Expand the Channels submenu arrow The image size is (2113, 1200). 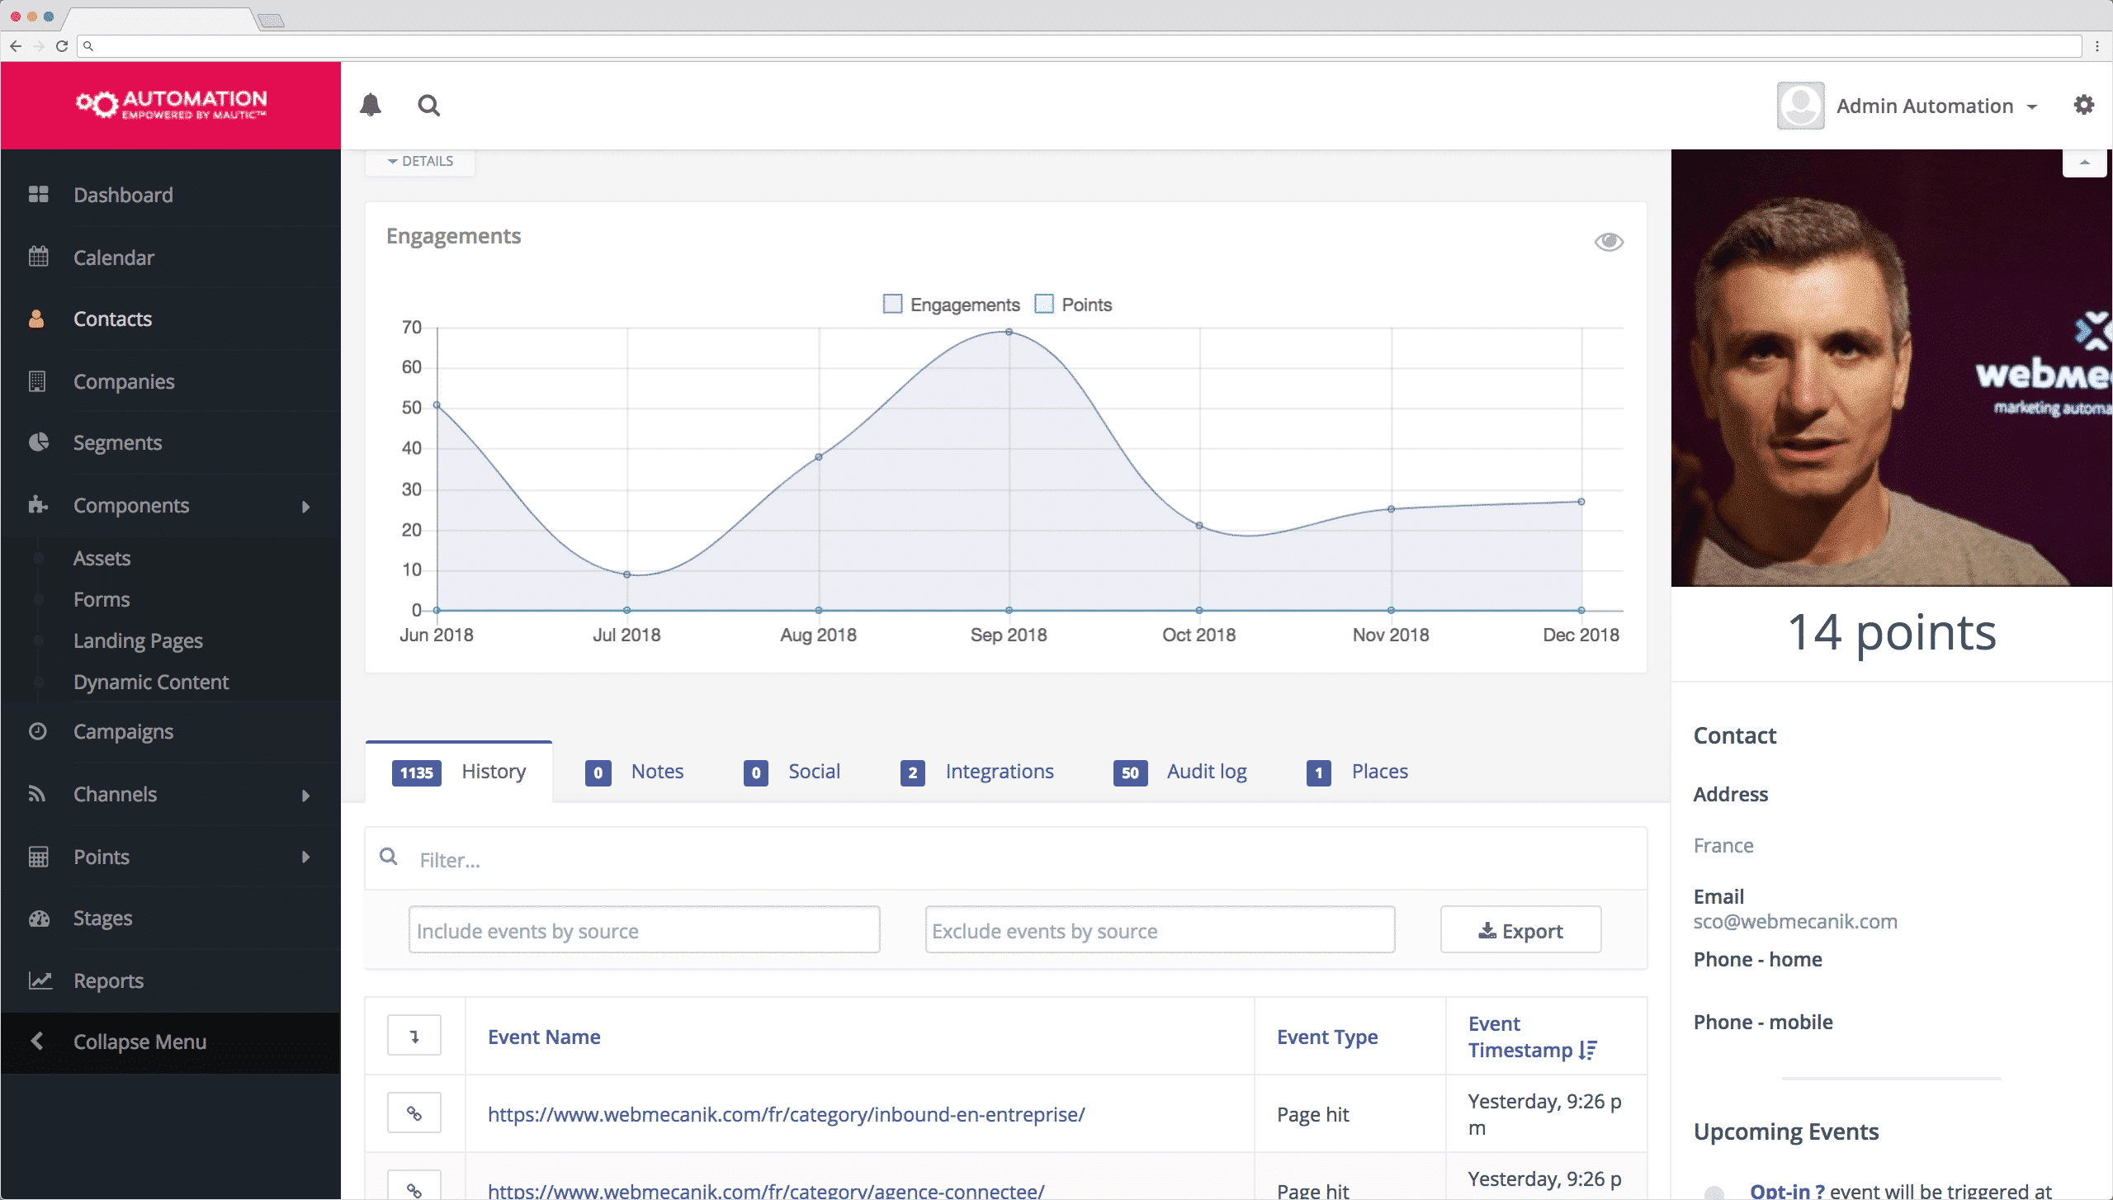(x=306, y=796)
